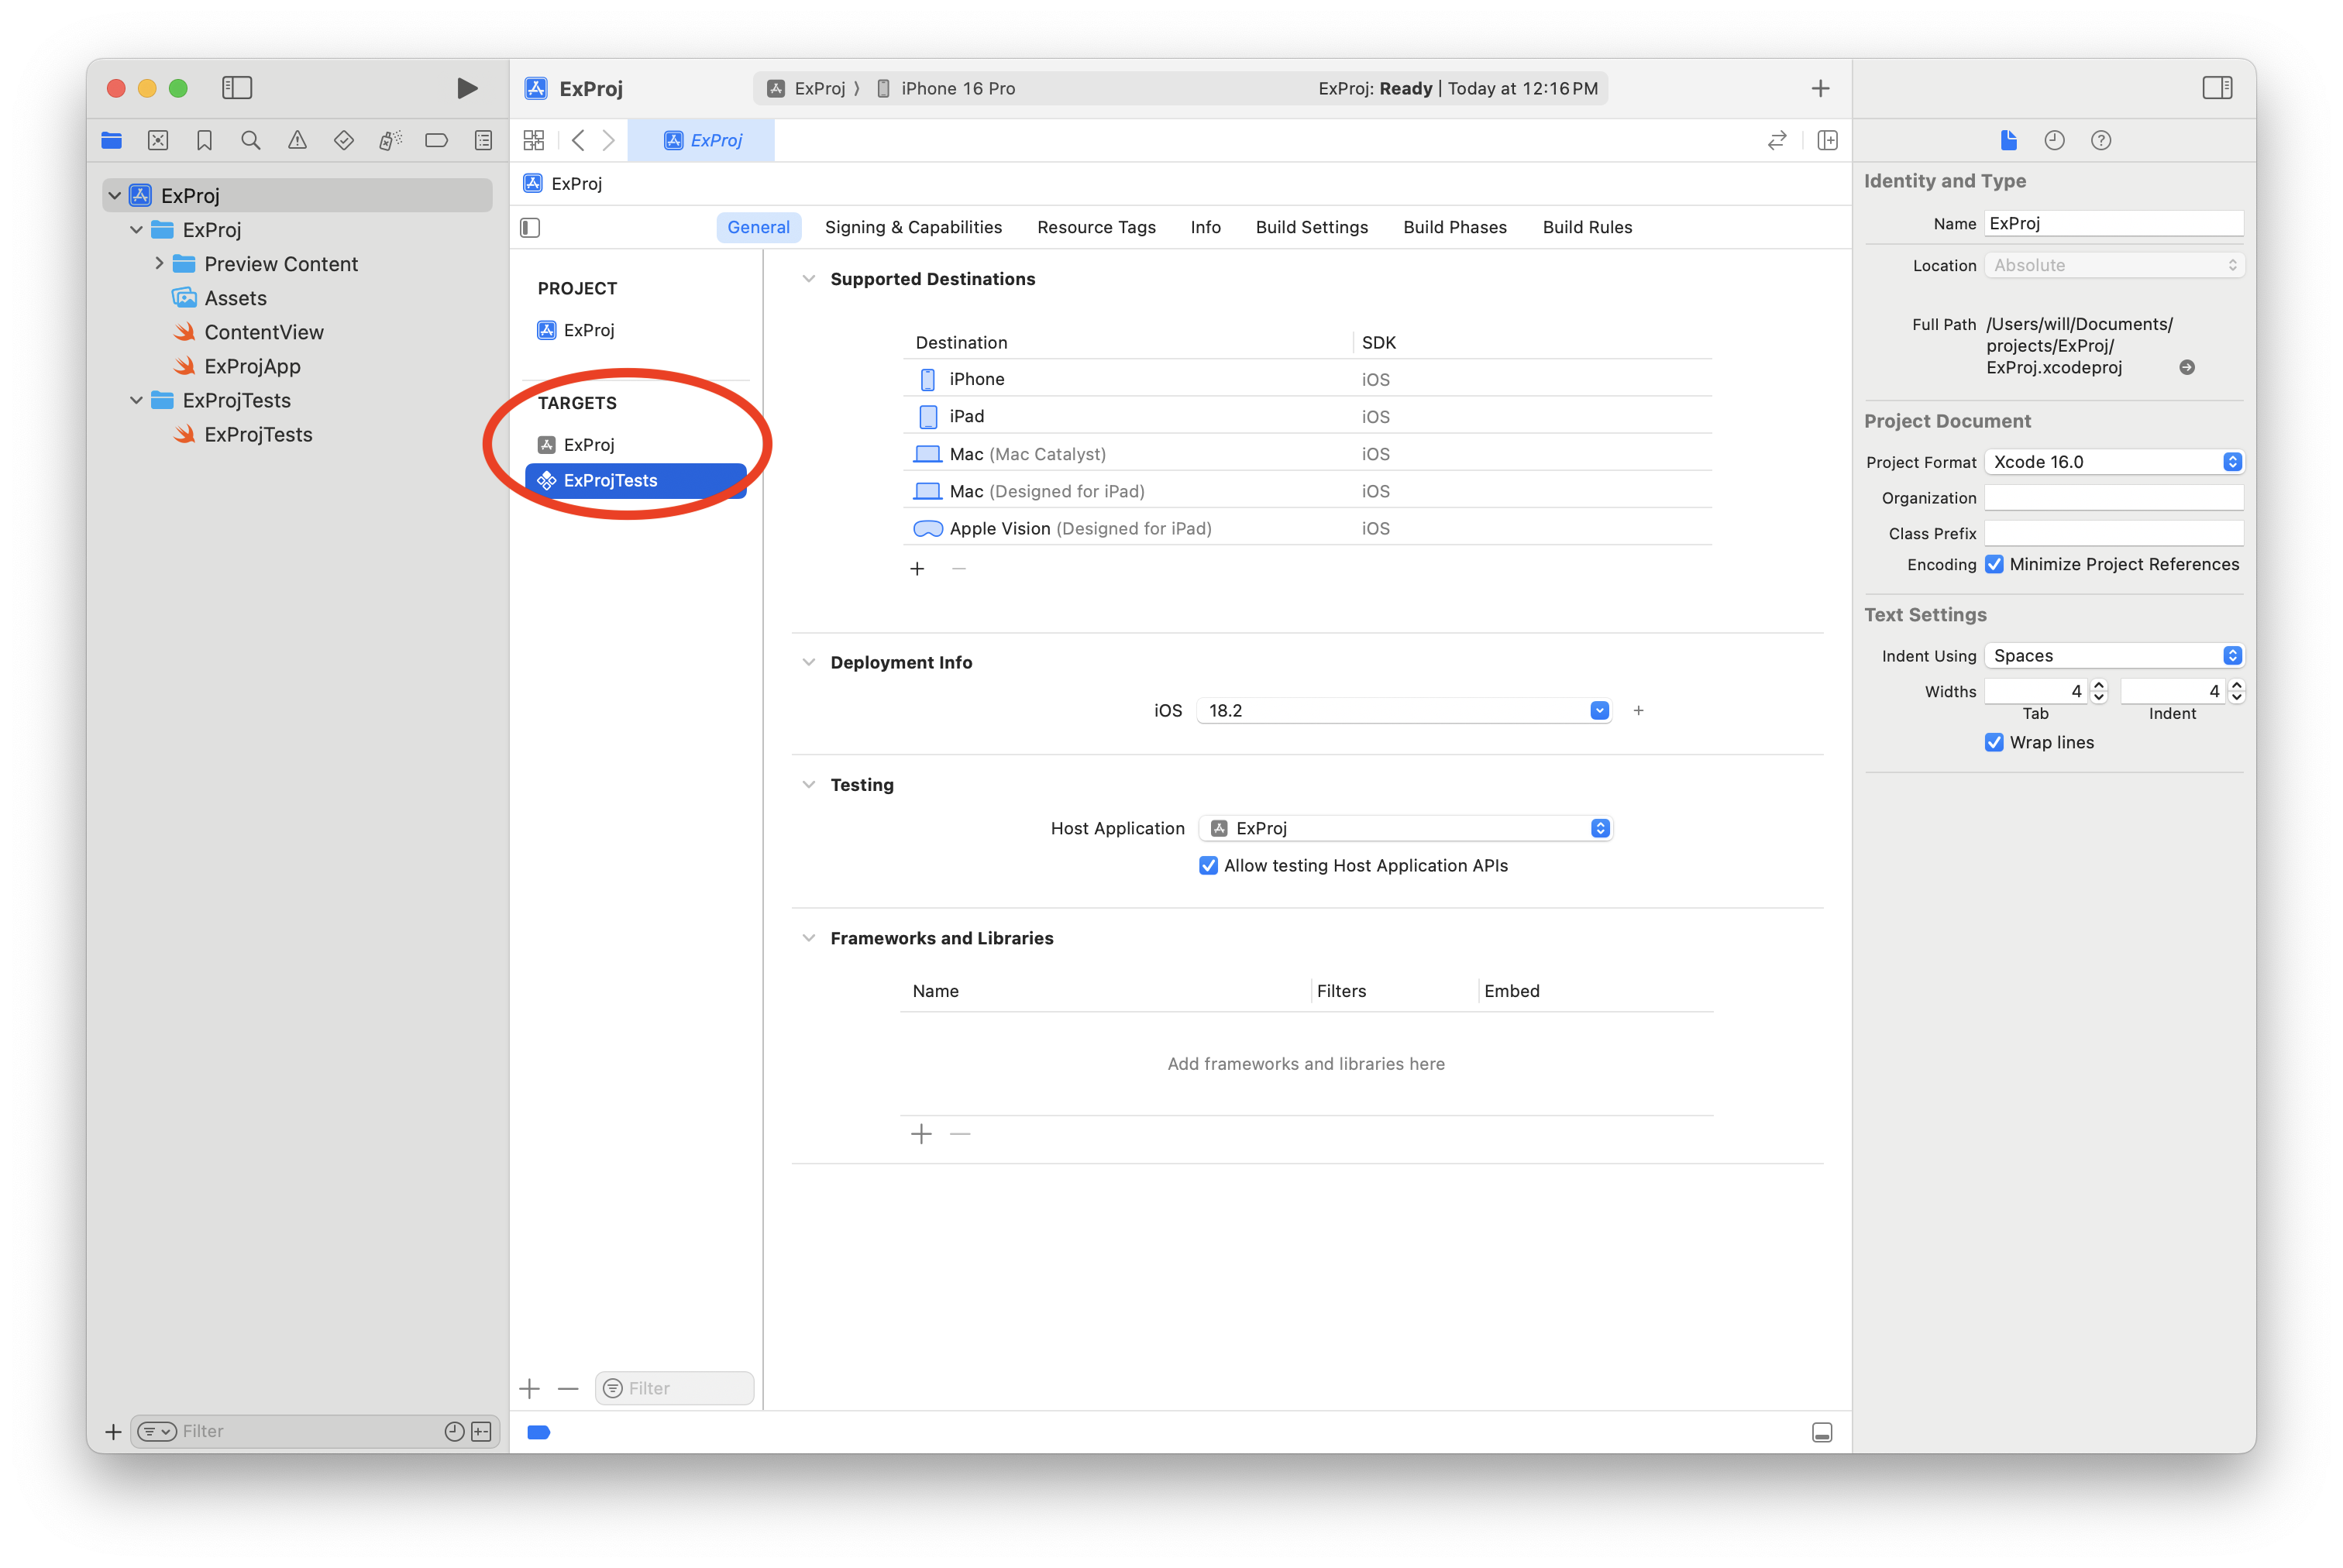Open the Host Application dropdown

point(1405,828)
